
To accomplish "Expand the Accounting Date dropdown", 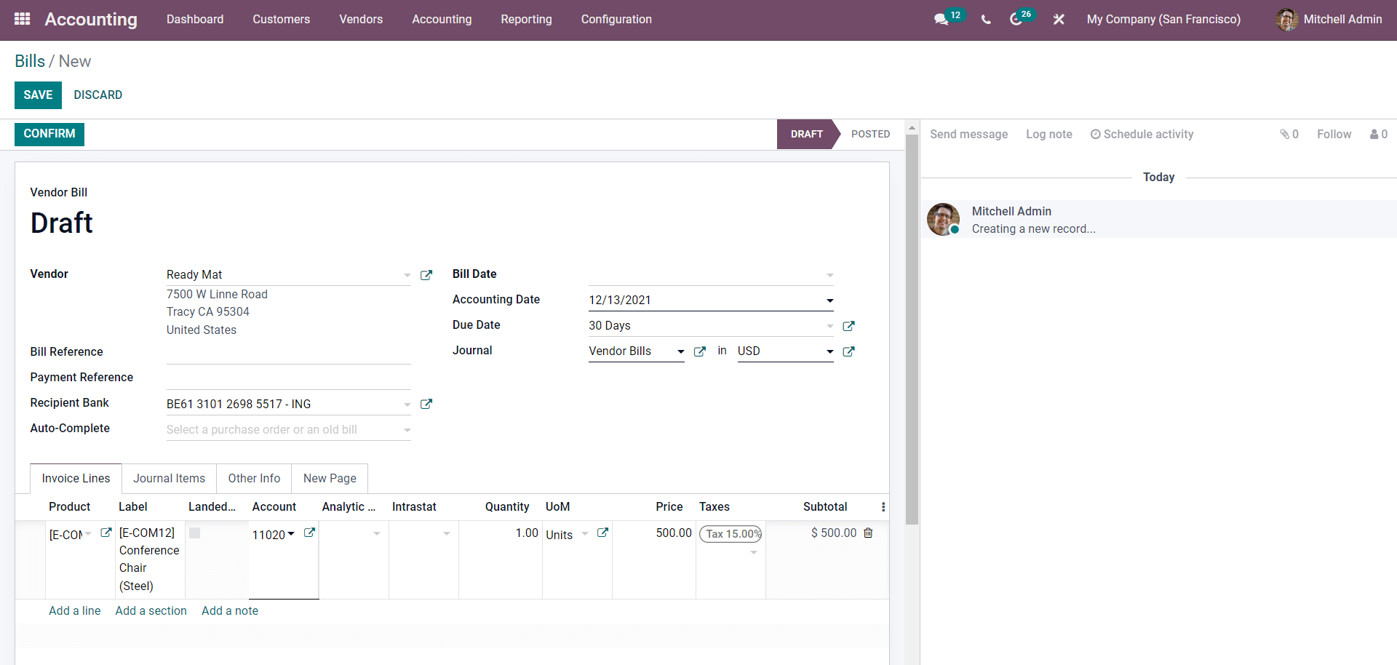I will click(x=829, y=300).
